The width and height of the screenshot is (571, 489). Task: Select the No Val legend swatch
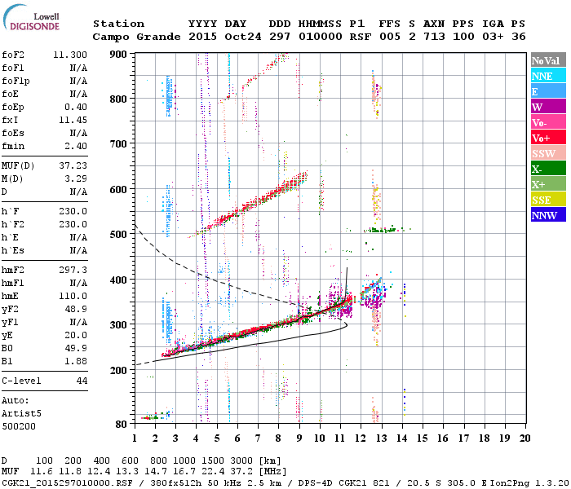[x=548, y=60]
